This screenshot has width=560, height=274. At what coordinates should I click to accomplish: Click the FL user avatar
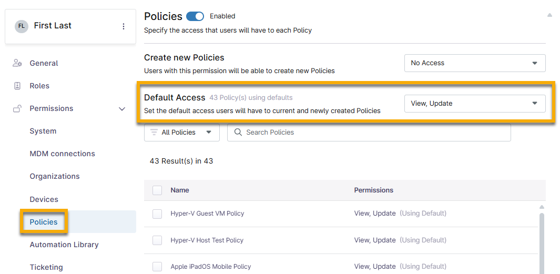22,26
